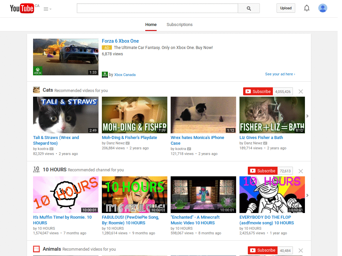Open Tali & Straws (Wrex and Shepard too) title
The width and height of the screenshot is (342, 256).
56,140
